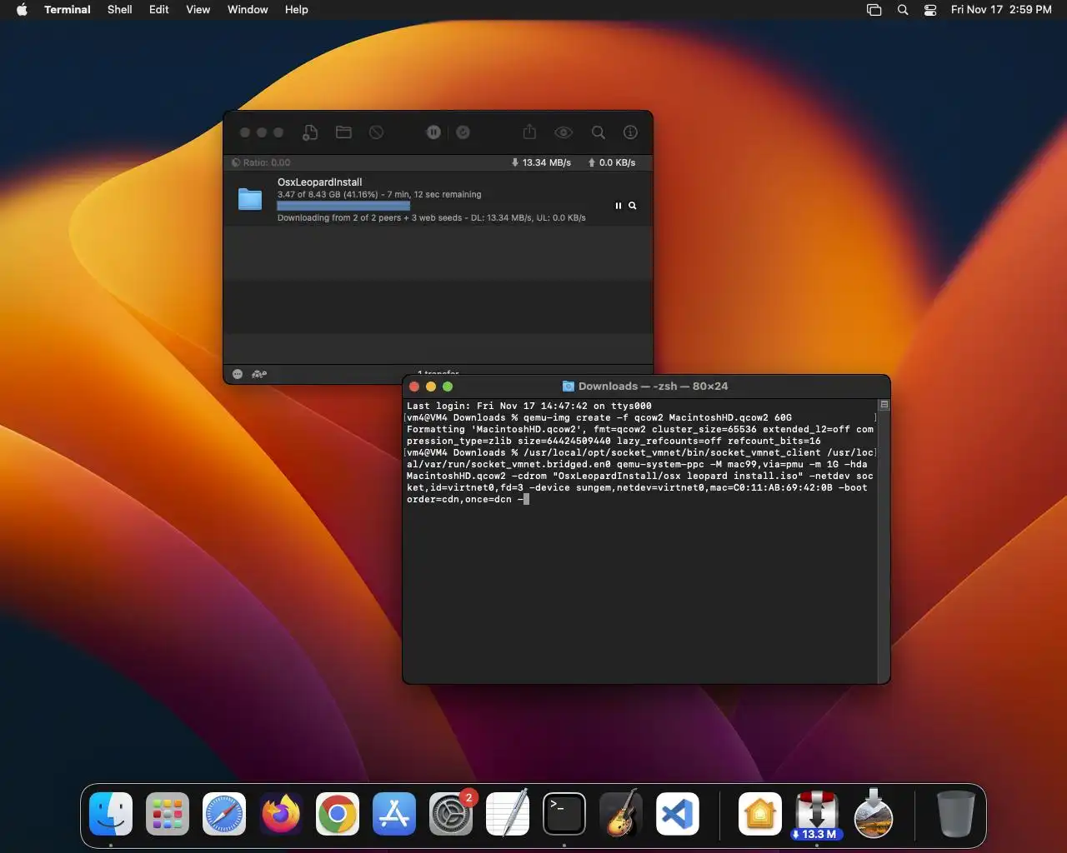Open the Apple menu
The height and width of the screenshot is (853, 1067).
(23, 10)
